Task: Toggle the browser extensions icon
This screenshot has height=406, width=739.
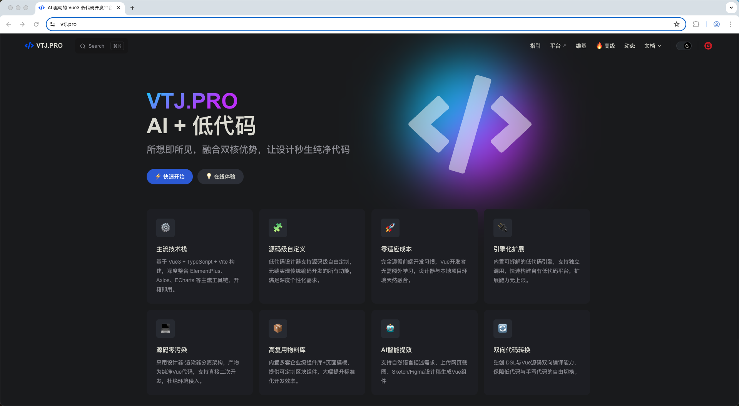Action: pyautogui.click(x=696, y=24)
